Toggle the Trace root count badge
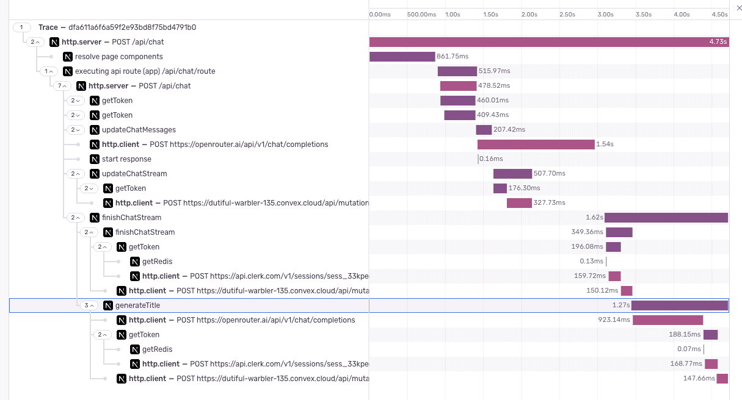This screenshot has width=742, height=400. pos(21,27)
